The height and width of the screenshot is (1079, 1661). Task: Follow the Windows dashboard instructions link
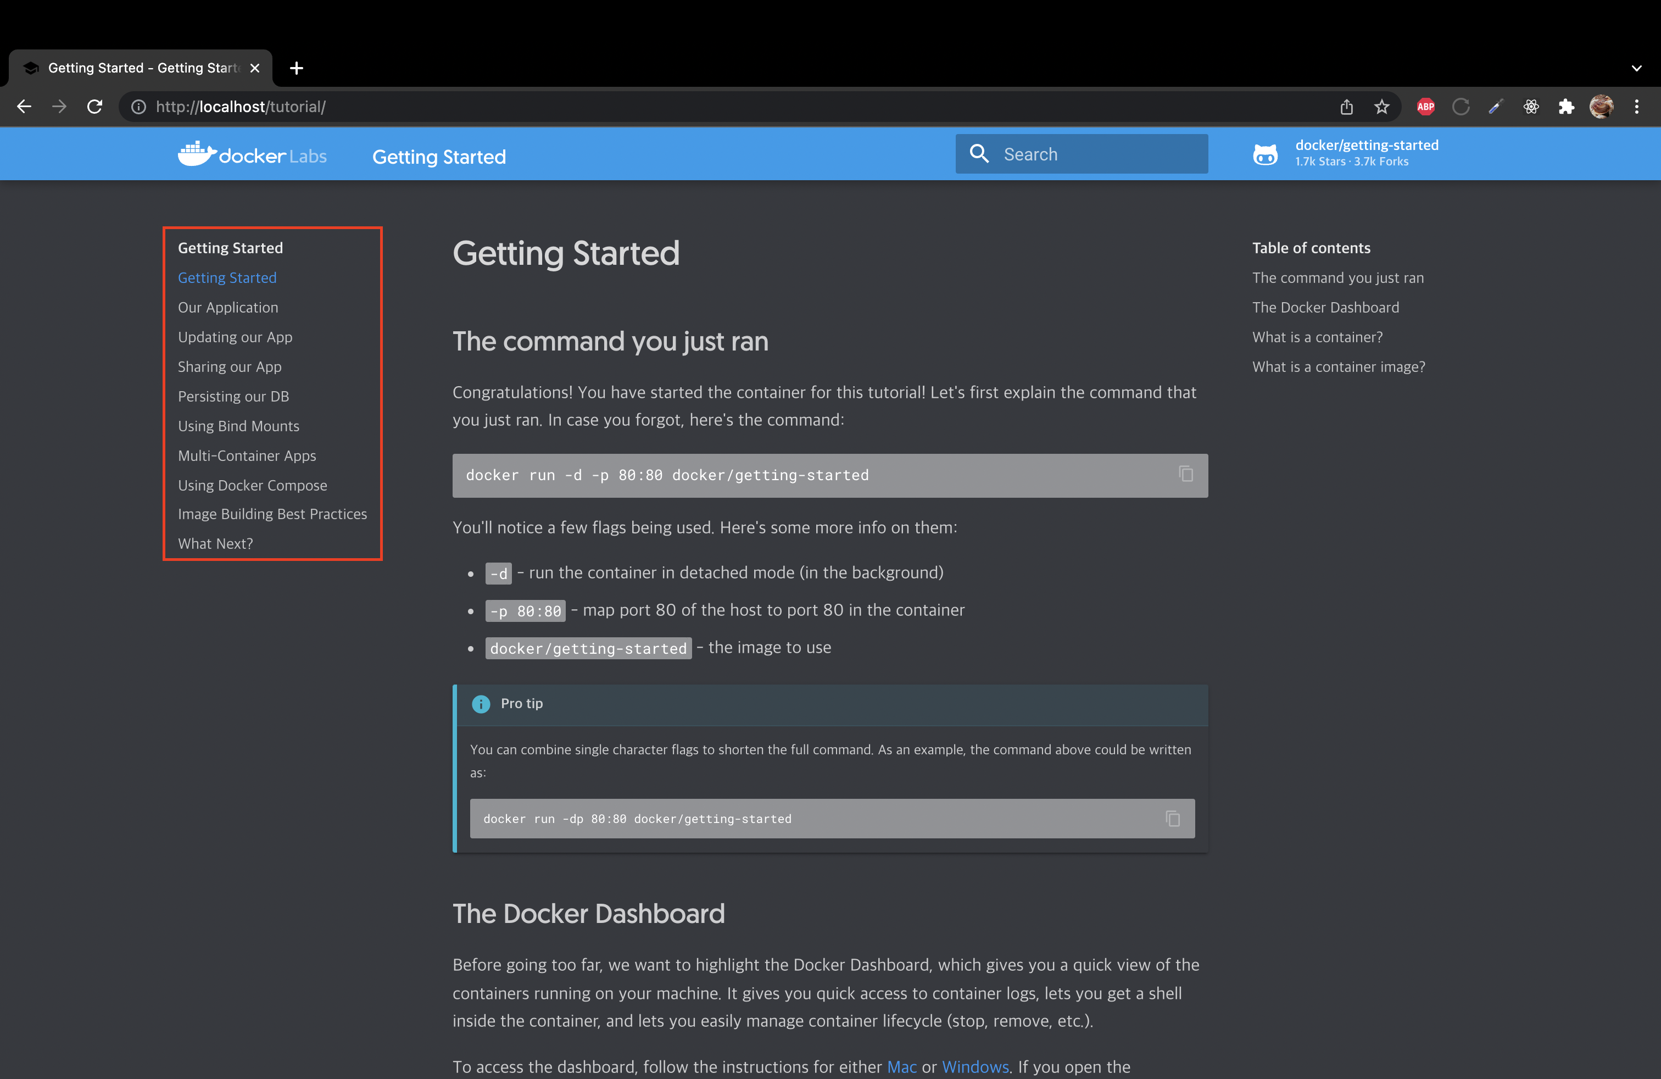click(x=974, y=1066)
